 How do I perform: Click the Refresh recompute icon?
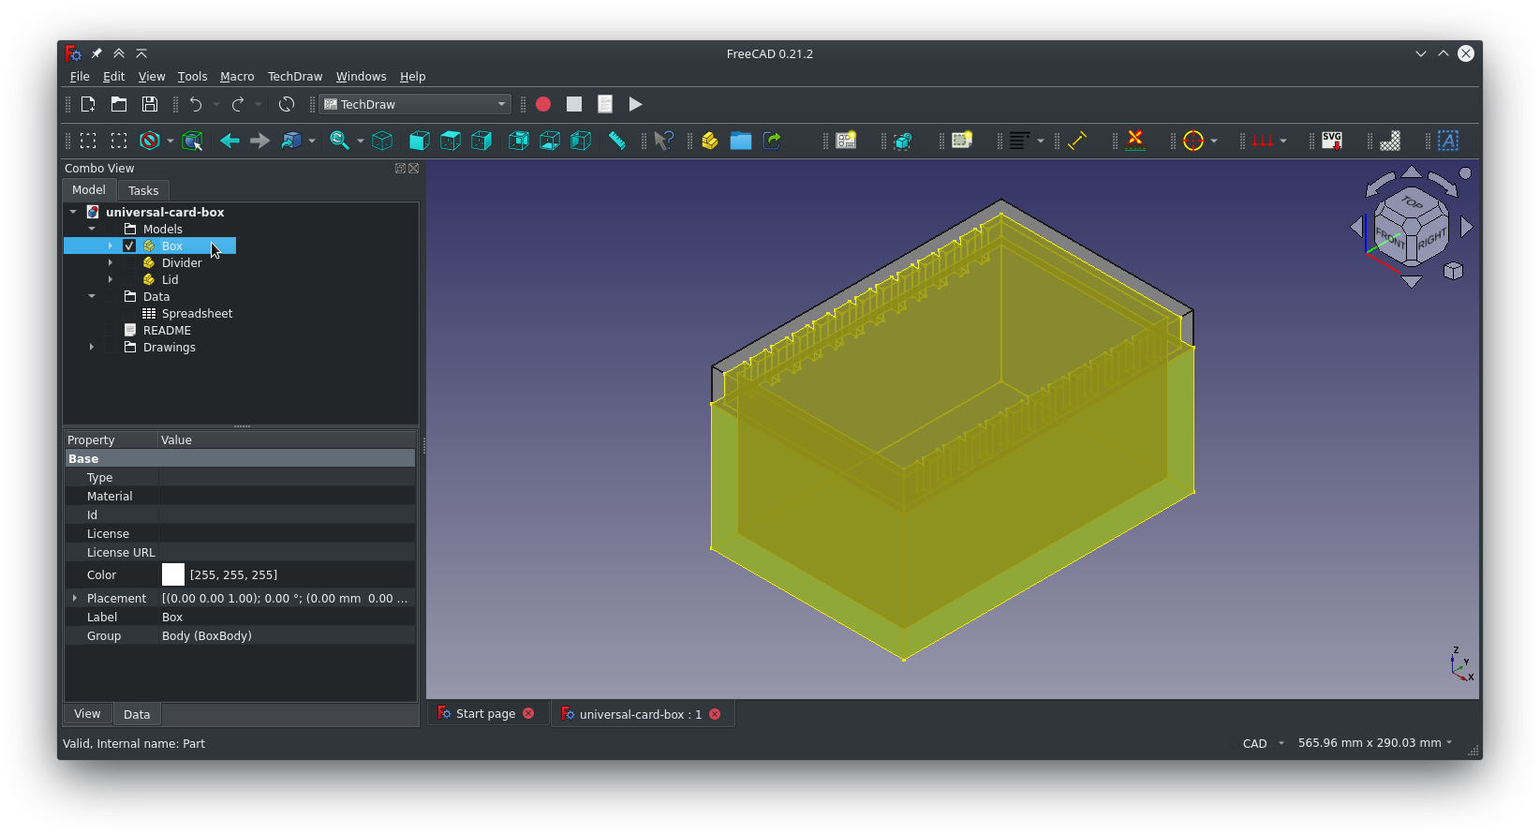point(287,104)
